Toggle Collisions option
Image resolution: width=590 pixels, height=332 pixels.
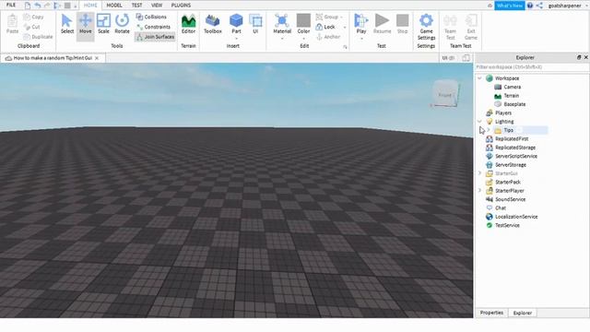pyautogui.click(x=151, y=17)
